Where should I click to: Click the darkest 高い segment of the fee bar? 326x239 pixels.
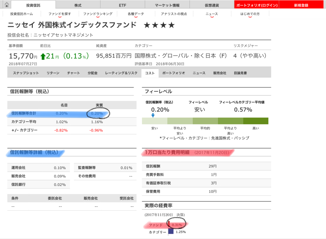(x=256, y=121)
